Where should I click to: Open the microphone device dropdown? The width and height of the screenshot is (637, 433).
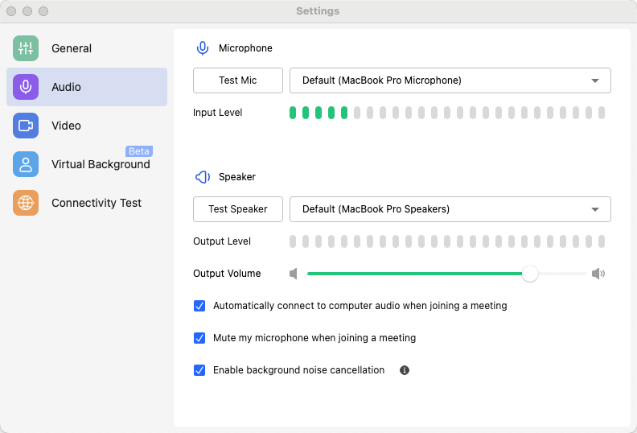[450, 80]
